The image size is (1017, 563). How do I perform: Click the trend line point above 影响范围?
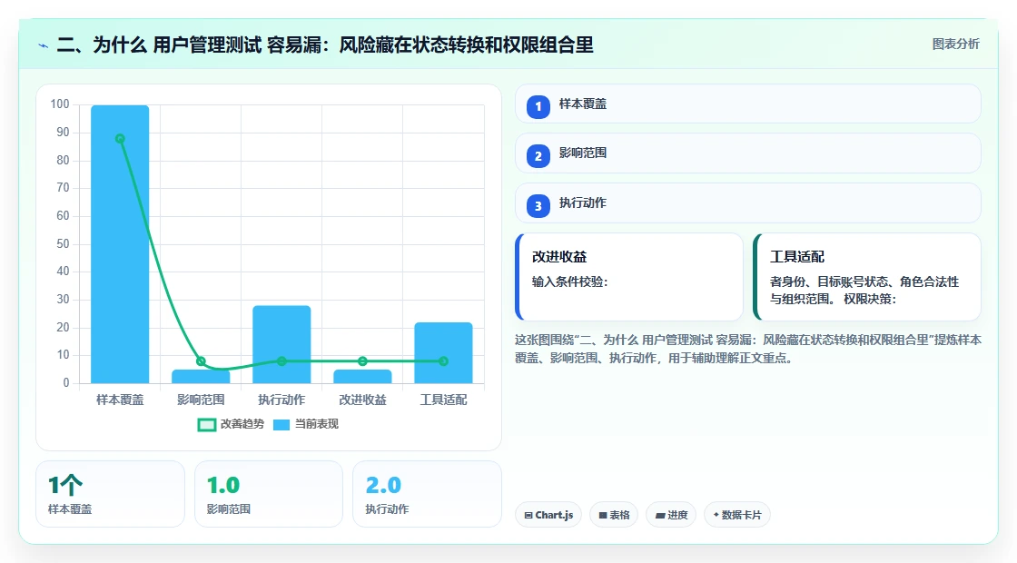click(201, 361)
